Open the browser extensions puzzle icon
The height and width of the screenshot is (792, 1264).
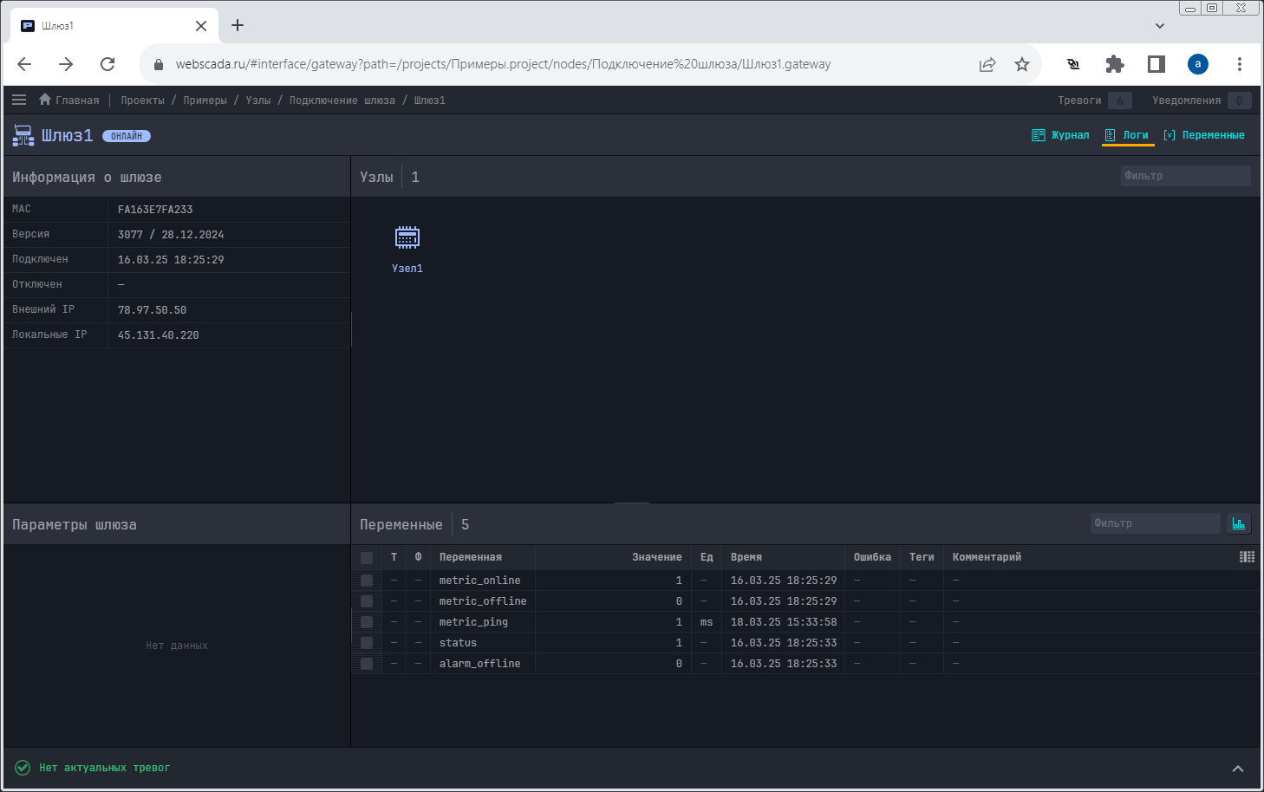click(1114, 64)
